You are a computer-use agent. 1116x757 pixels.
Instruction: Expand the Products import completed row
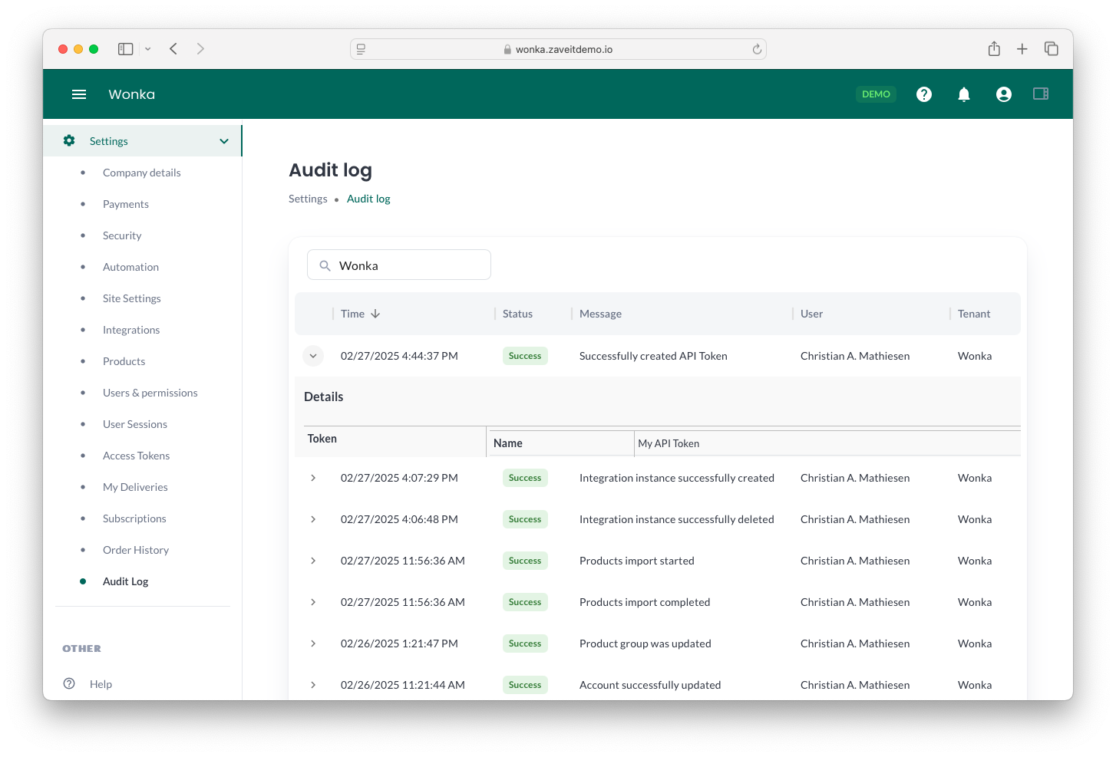[x=313, y=602]
